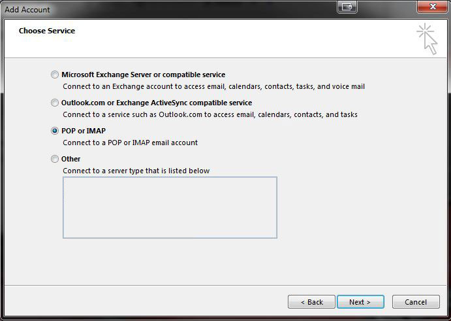This screenshot has width=451, height=321.
Task: Click 'Connect to a POP or IMAP email account' text
Action: coord(131,143)
